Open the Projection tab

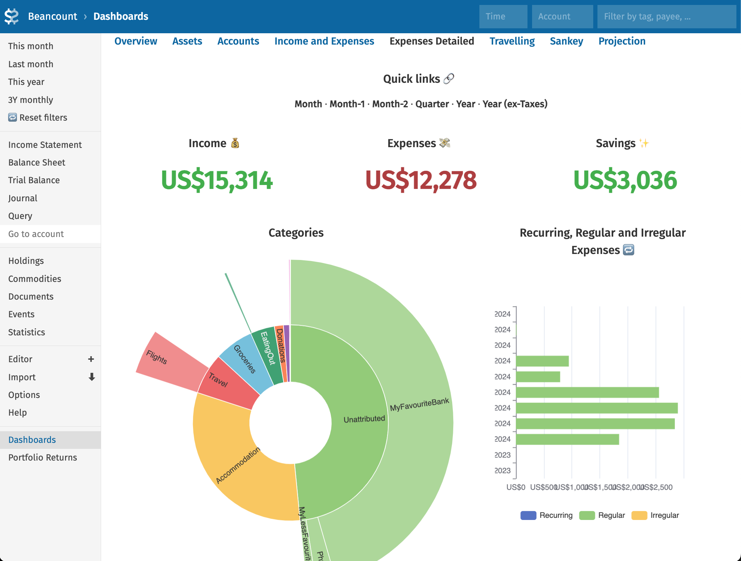[622, 41]
